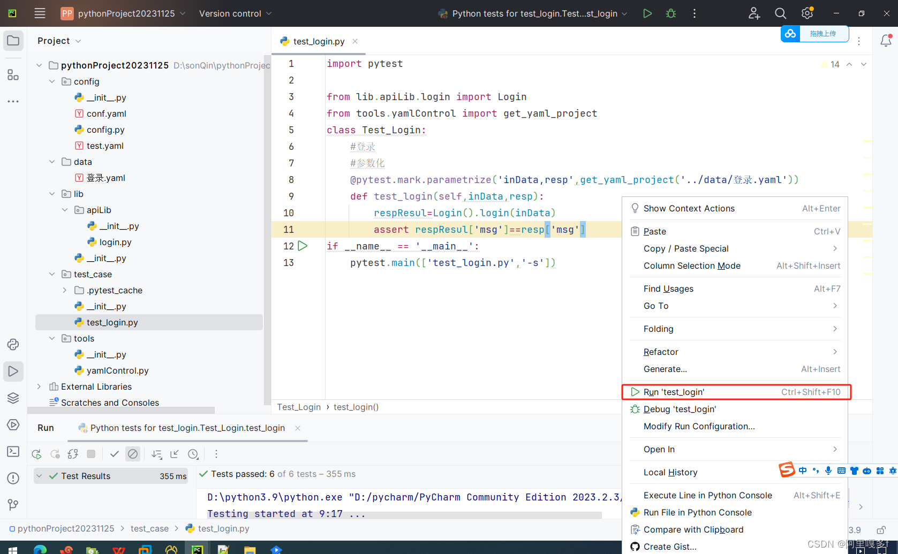This screenshot has width=898, height=554.
Task: Open the Problems tool window
Action: click(x=13, y=478)
